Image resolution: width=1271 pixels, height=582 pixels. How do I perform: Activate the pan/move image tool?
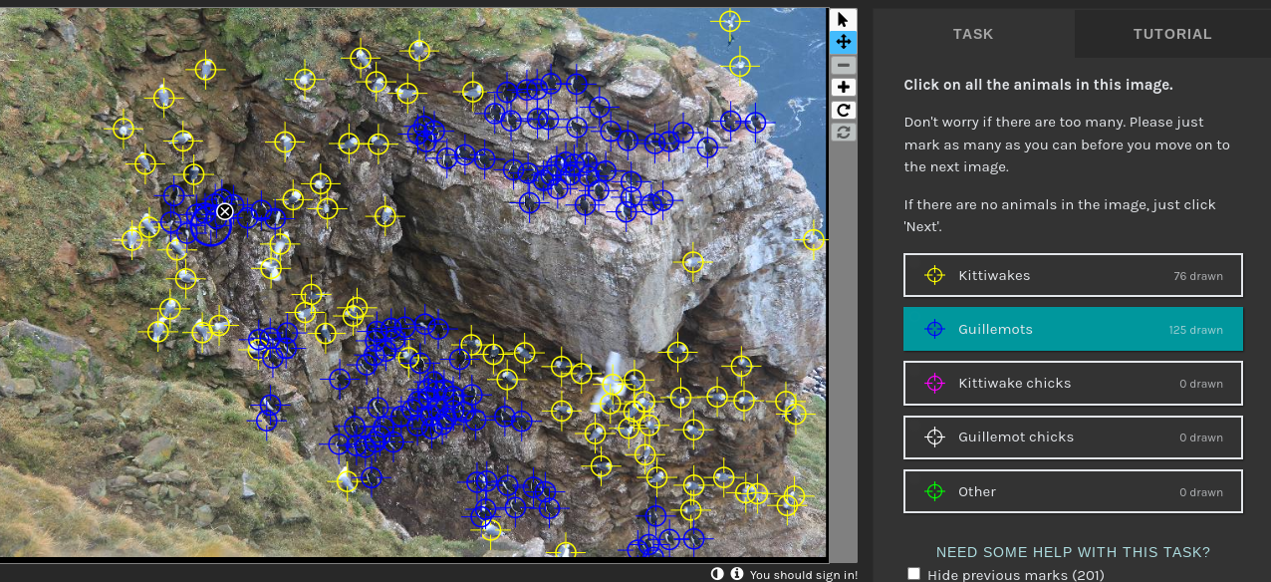(x=843, y=42)
